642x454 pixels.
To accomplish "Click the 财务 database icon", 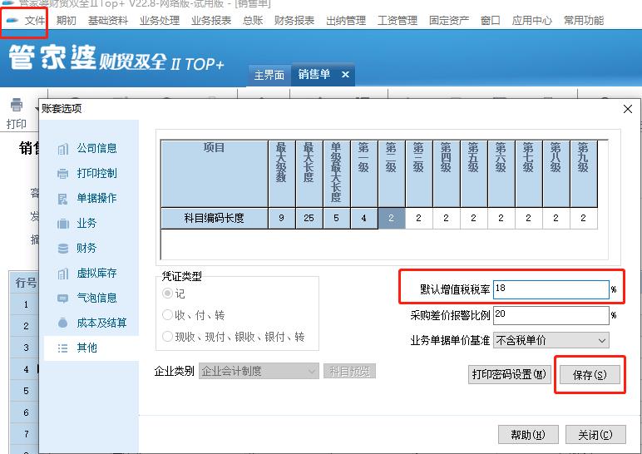I will pyautogui.click(x=63, y=249).
